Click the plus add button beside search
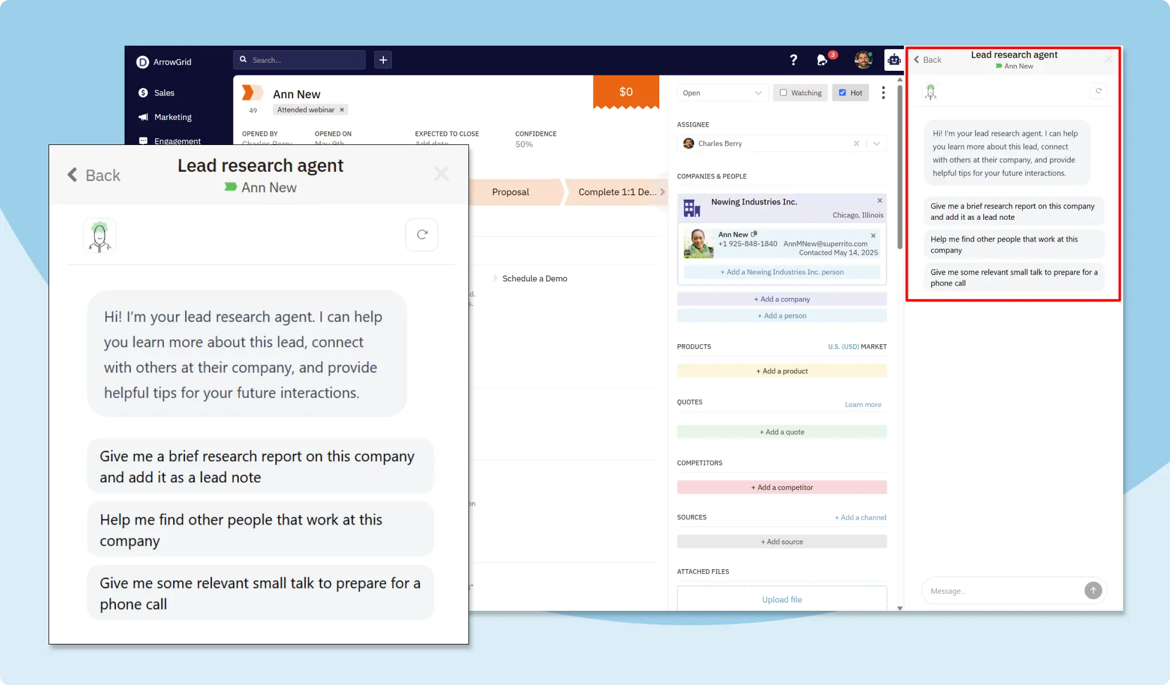Screen dimensions: 1170x685 [x=383, y=60]
